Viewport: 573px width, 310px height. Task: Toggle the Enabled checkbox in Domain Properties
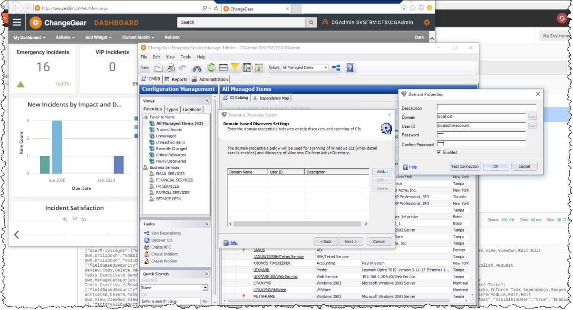(x=439, y=152)
